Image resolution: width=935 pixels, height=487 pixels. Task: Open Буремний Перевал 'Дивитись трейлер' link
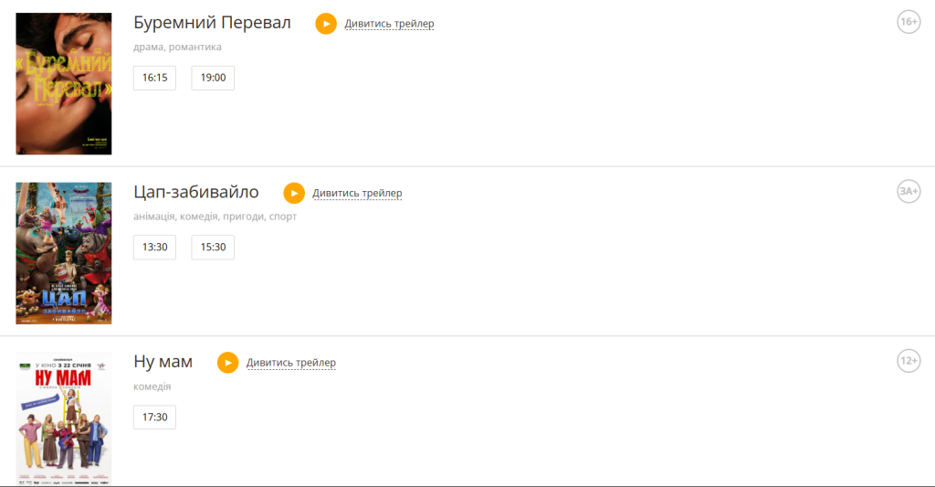[x=389, y=24]
